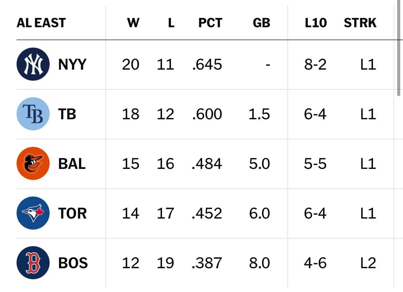Open the TB team link
Image resolution: width=403 pixels, height=292 pixels.
tap(67, 114)
